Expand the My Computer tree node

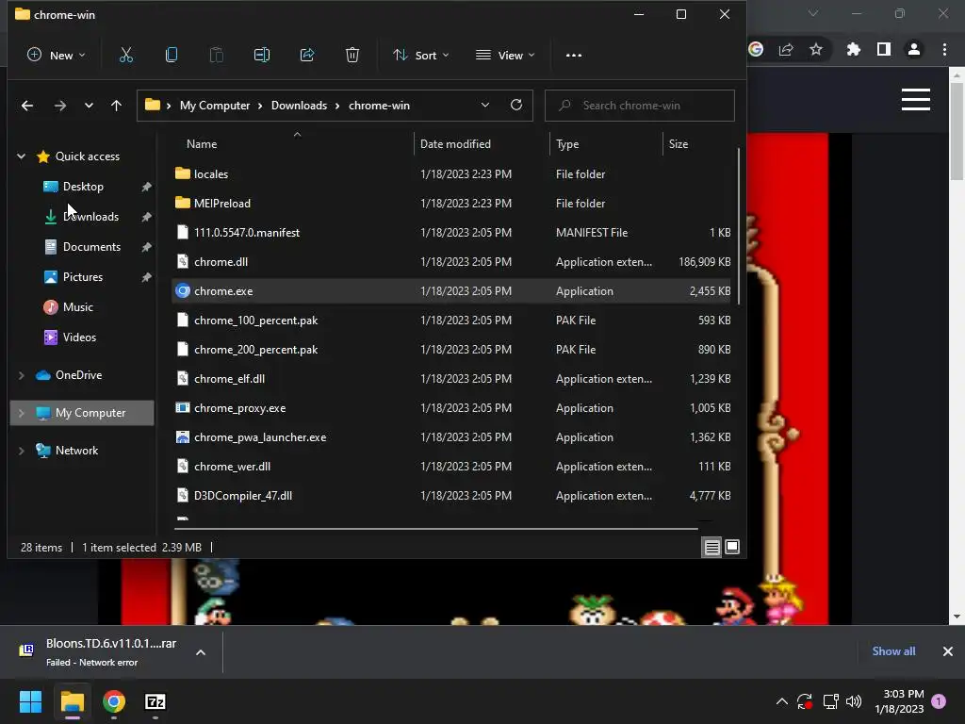click(x=21, y=413)
